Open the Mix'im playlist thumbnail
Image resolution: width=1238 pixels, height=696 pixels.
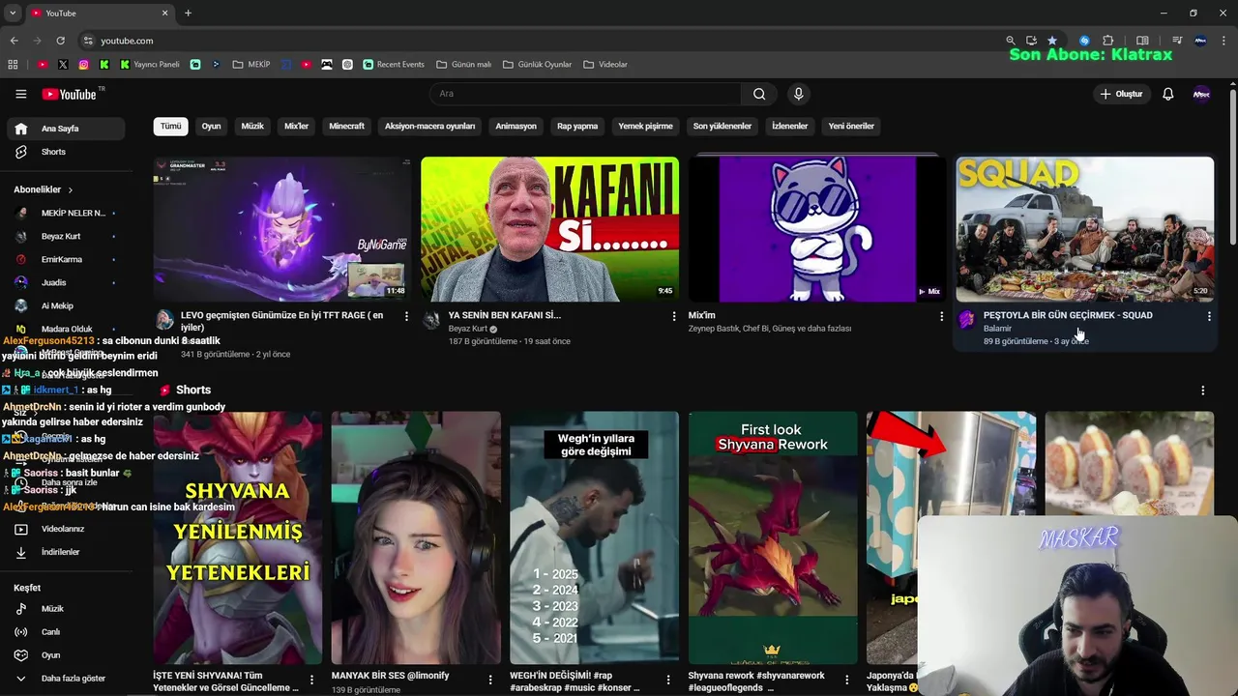click(817, 229)
